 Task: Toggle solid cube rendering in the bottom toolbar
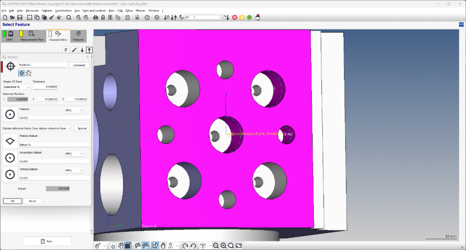pos(128,245)
